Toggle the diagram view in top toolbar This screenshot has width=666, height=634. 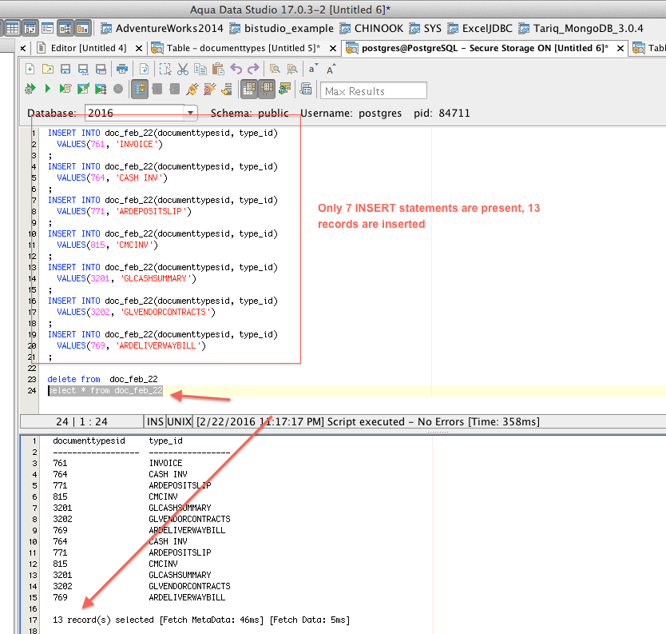pos(65,29)
